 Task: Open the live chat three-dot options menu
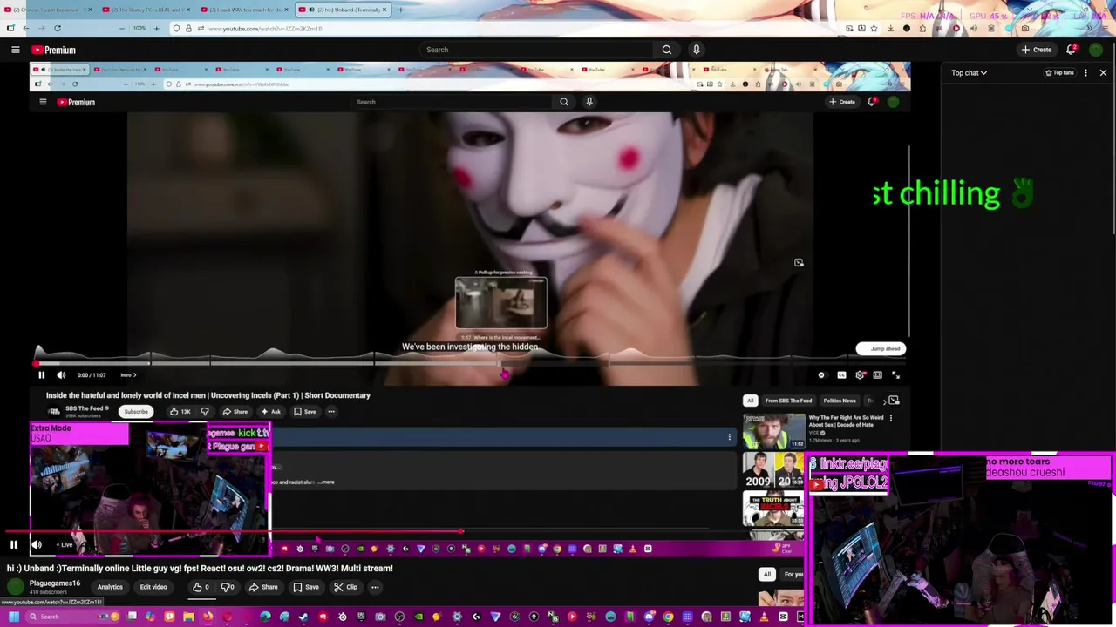click(1085, 73)
